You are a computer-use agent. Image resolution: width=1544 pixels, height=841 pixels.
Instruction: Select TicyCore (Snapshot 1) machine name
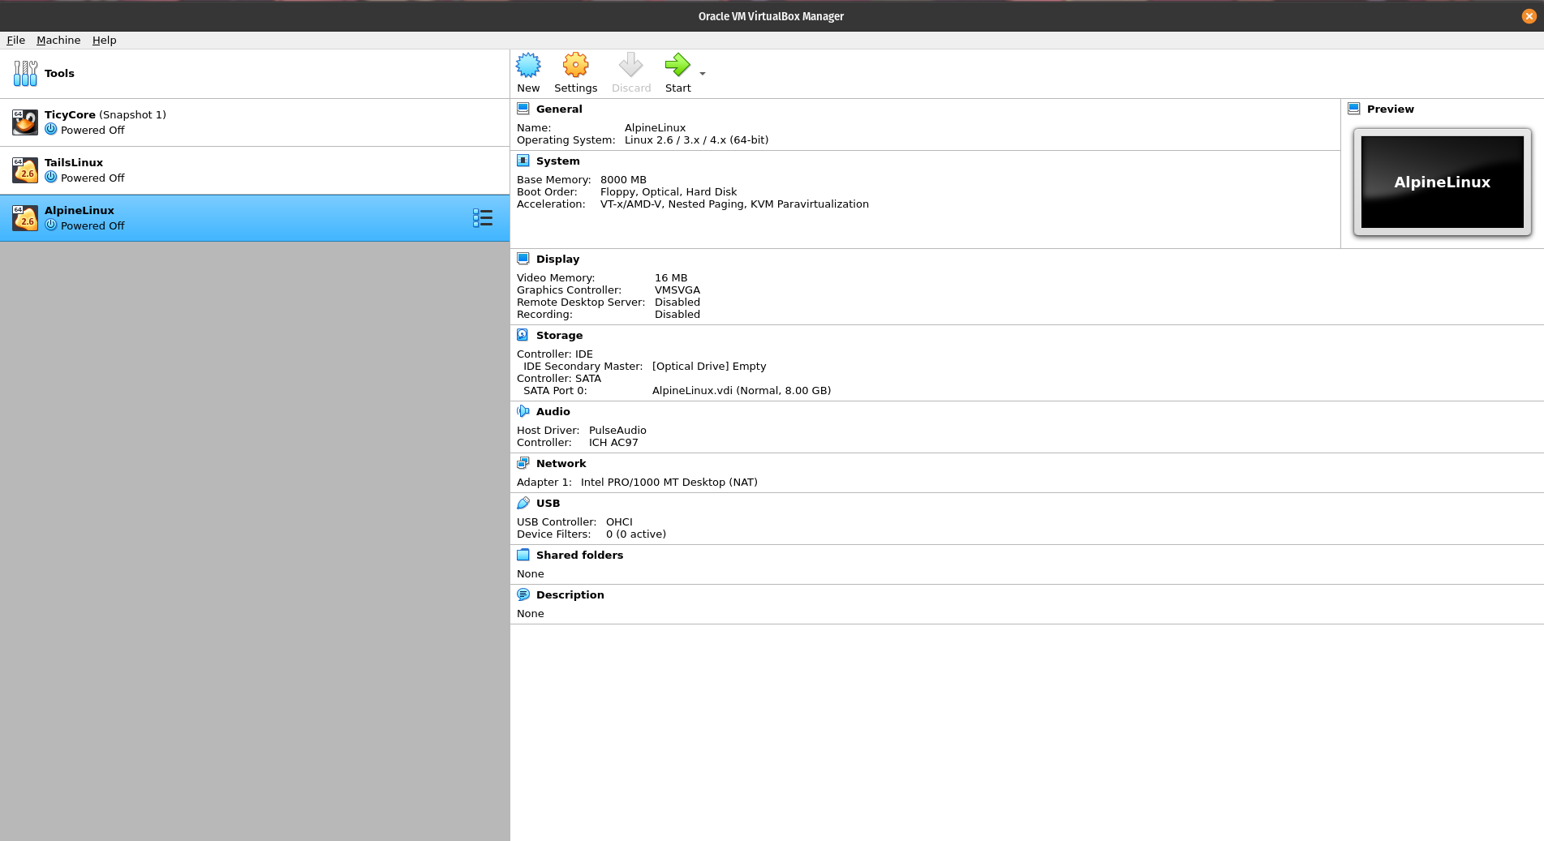tap(105, 114)
